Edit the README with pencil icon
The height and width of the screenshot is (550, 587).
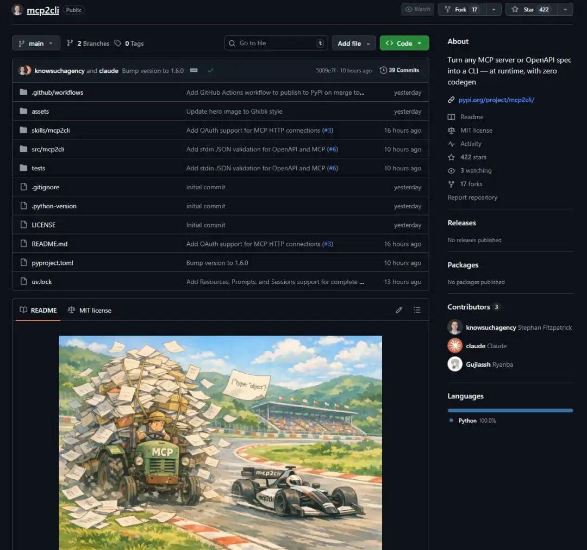(x=399, y=310)
